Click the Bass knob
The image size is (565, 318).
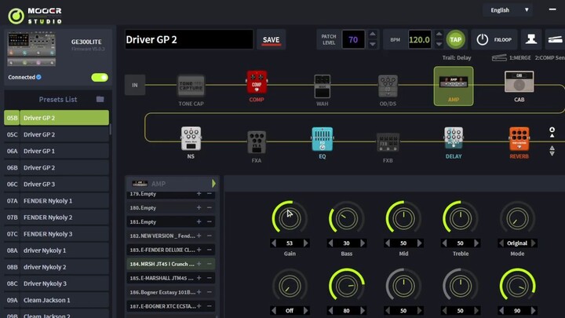tap(346, 218)
